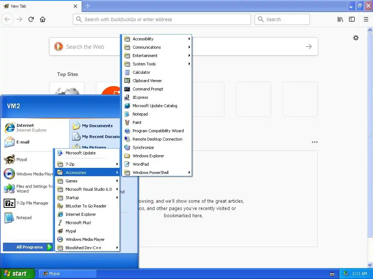Screen dimensions: 373x279
Task: Expand System Tools submenu
Action: (157, 64)
